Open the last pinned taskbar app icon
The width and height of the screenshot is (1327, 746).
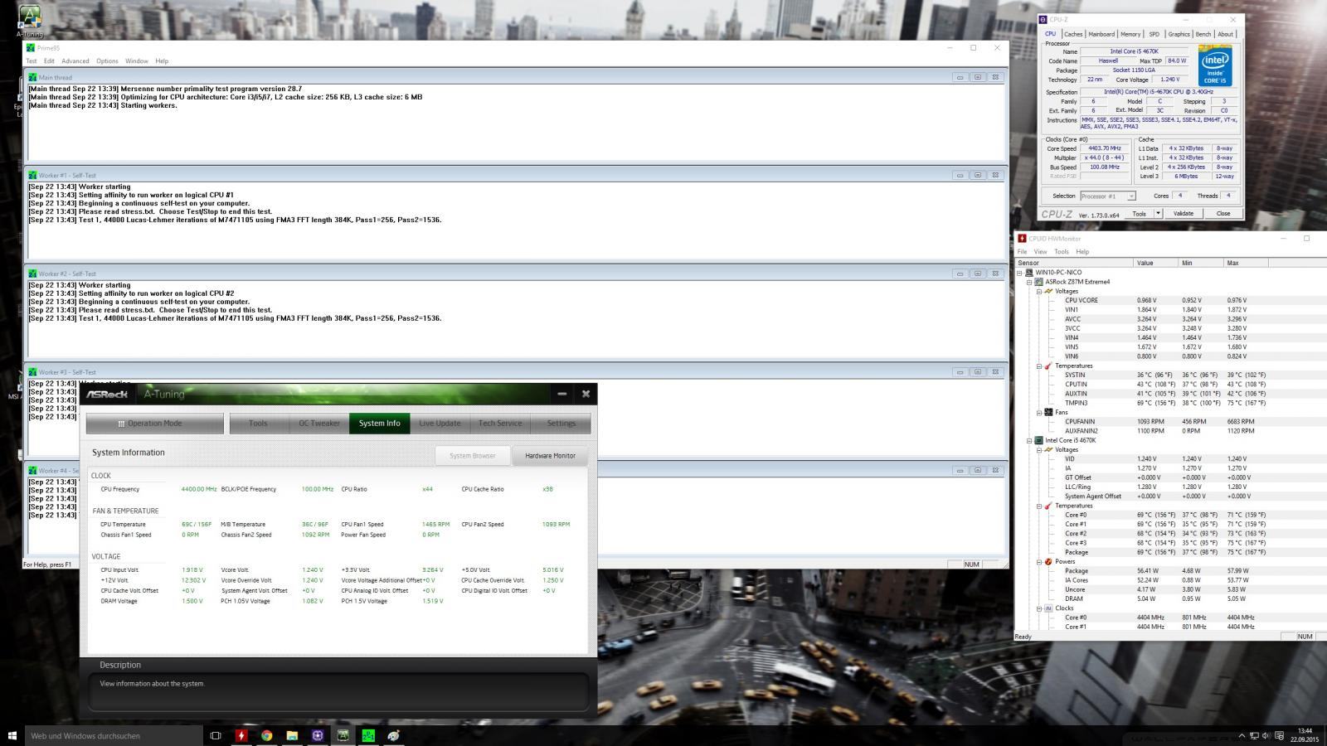click(394, 735)
